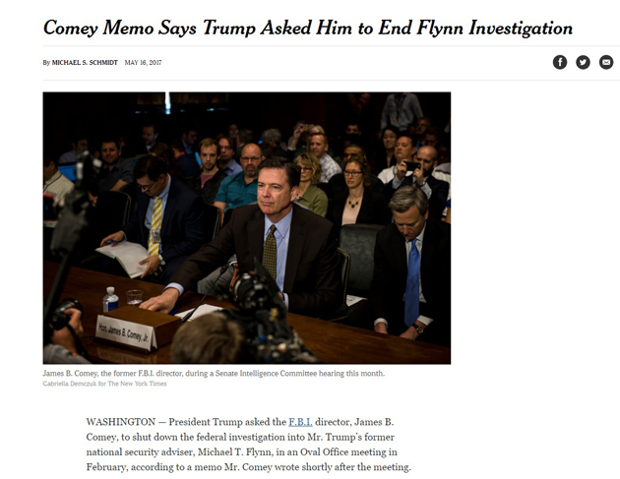The image size is (620, 479).
Task: Click the May 16, 2017 publish date
Action: (x=144, y=63)
